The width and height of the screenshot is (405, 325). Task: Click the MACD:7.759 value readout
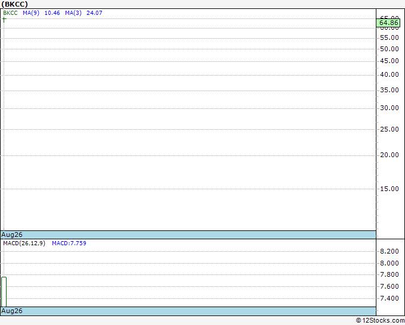point(69,243)
